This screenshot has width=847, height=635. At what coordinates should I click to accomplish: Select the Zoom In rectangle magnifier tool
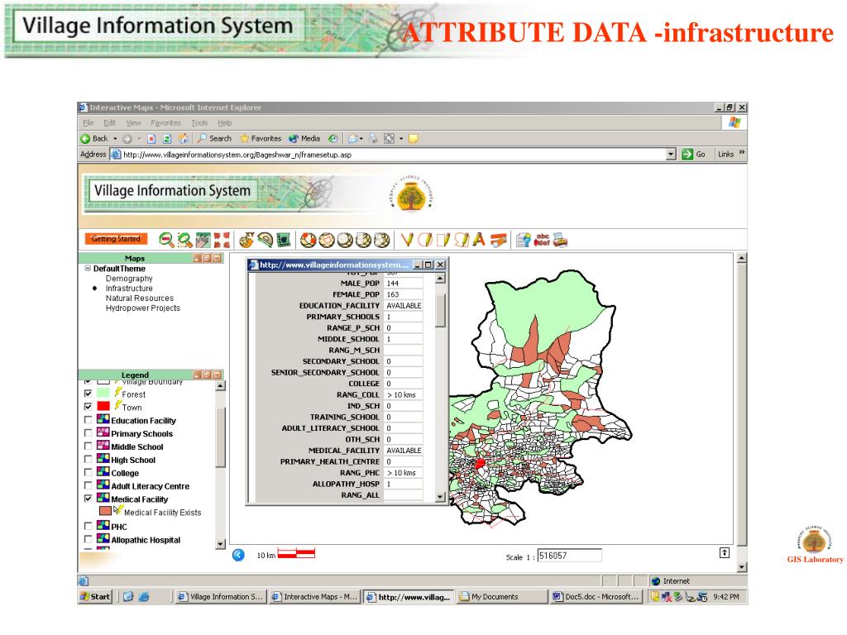184,240
